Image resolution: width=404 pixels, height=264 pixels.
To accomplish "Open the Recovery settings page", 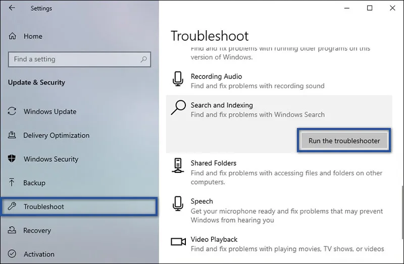I will point(37,231).
